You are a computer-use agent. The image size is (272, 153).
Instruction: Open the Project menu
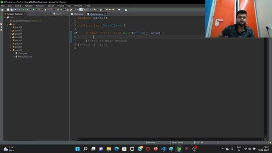(x=61, y=6)
